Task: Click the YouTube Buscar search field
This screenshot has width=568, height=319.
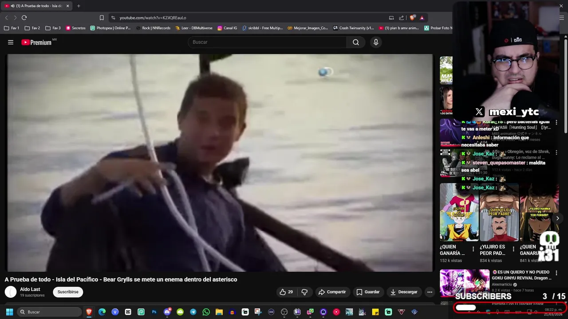Action: 268,42
